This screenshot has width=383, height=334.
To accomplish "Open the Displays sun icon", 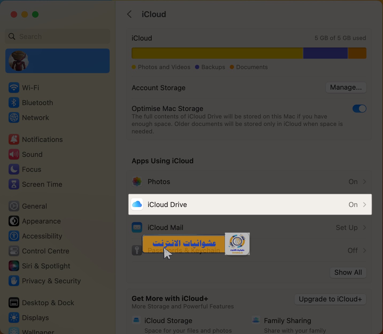I will [x=14, y=317].
